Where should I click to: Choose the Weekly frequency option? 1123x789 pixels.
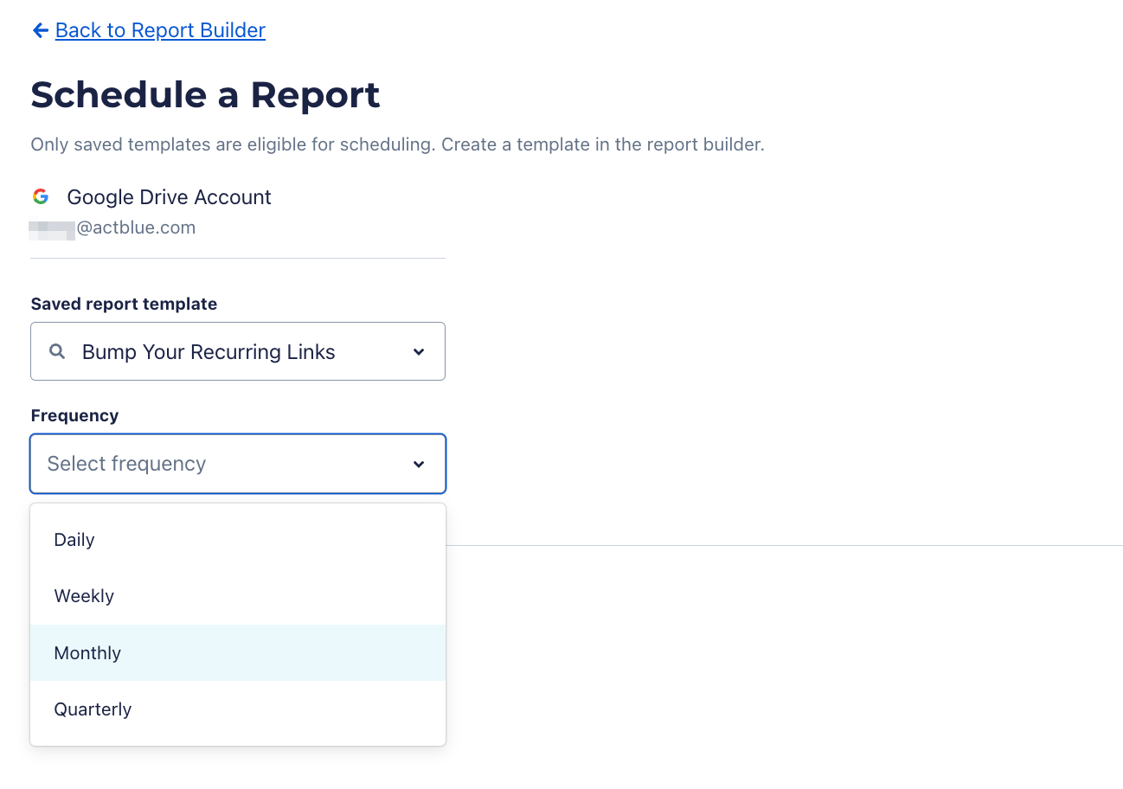(84, 596)
